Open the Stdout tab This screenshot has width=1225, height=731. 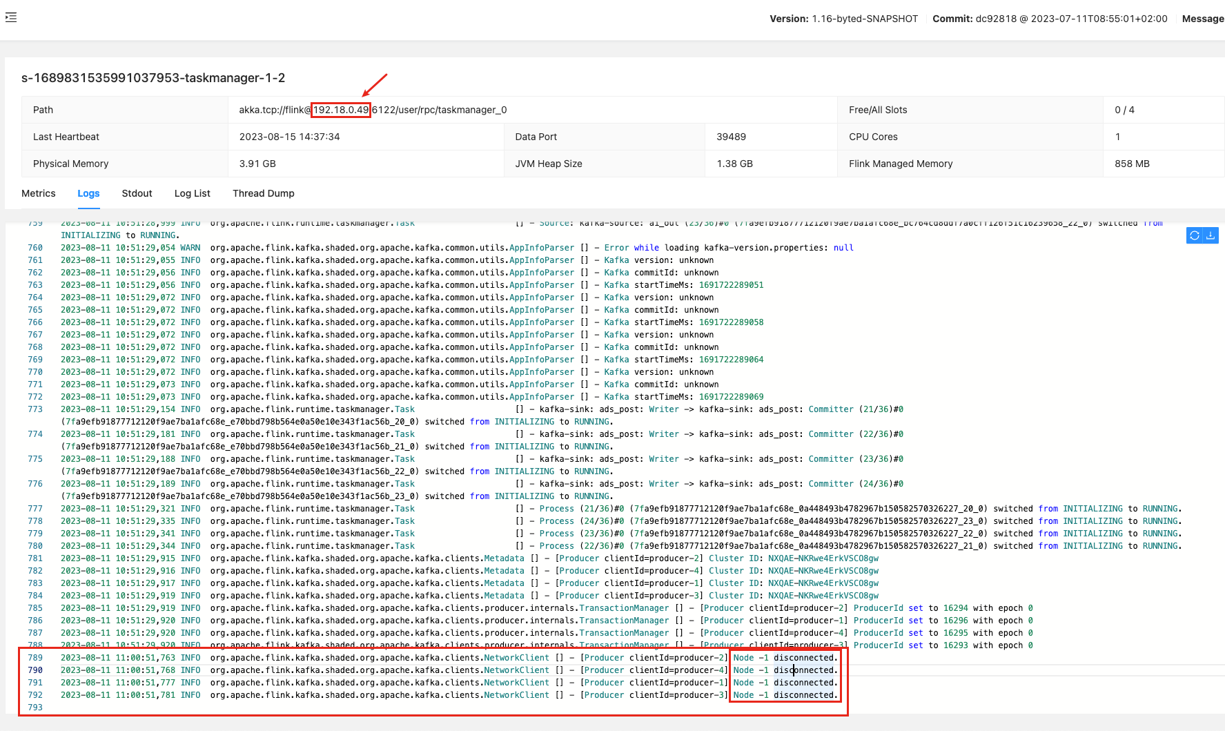[x=137, y=193]
